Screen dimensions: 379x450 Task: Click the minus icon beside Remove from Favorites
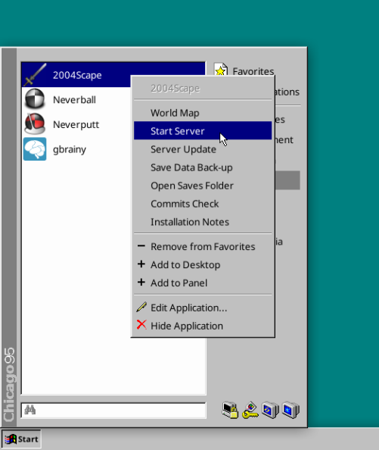(x=141, y=246)
